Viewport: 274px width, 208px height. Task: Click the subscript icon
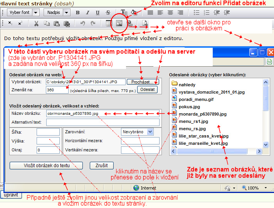pos(11,23)
